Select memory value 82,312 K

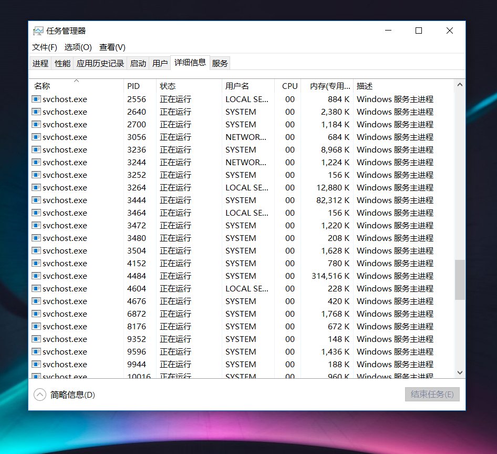click(x=333, y=200)
